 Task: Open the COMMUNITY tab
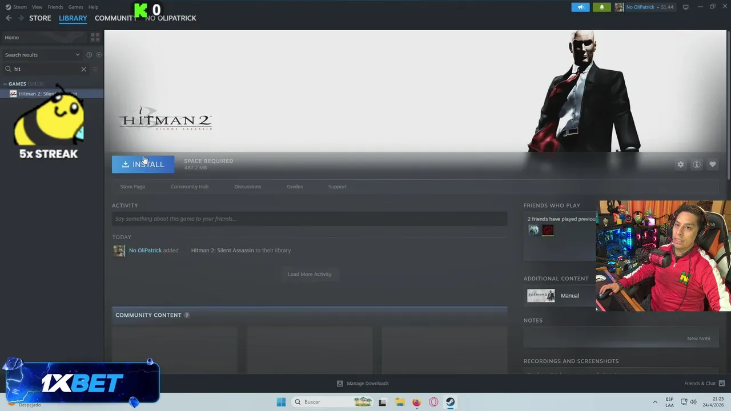point(115,18)
